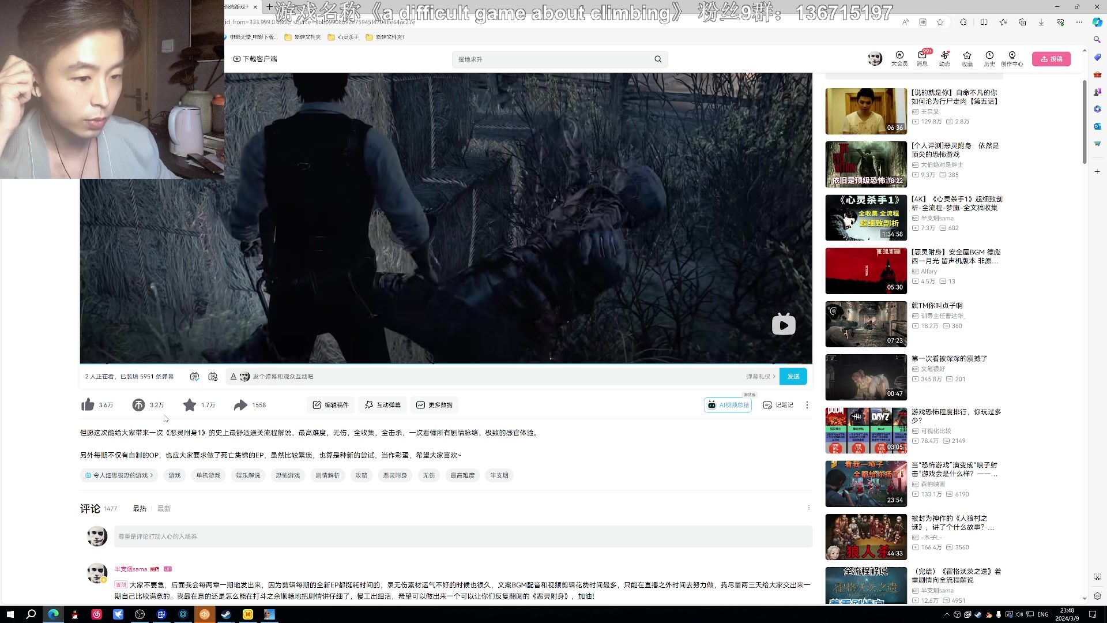Click the search magnifier in Bilibili search box
This screenshot has width=1107, height=623.
(658, 59)
